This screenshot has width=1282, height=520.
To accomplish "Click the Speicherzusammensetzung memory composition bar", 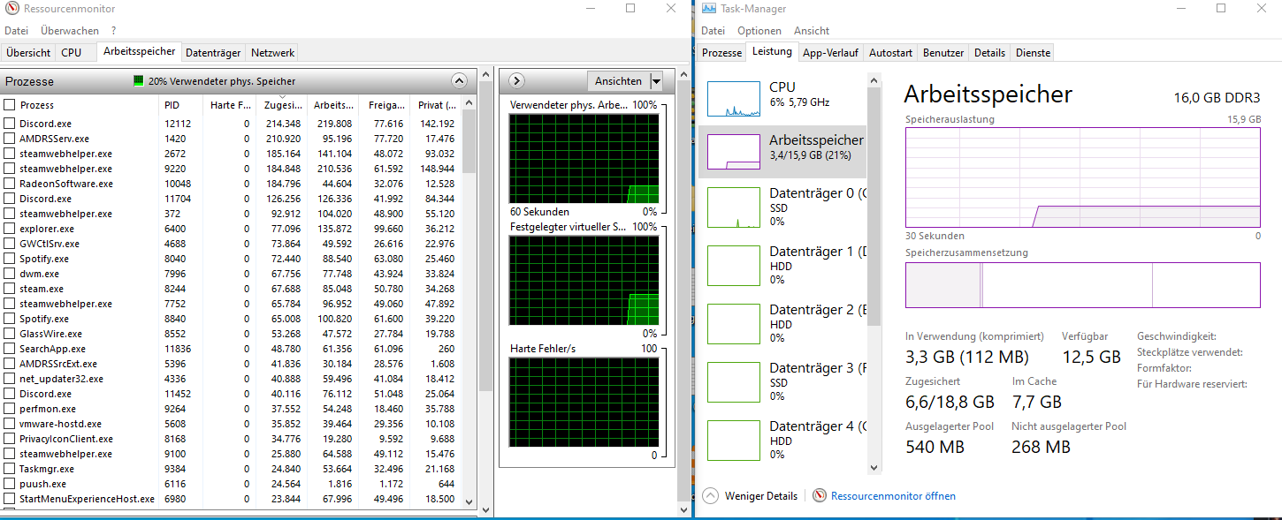I will tap(1083, 285).
